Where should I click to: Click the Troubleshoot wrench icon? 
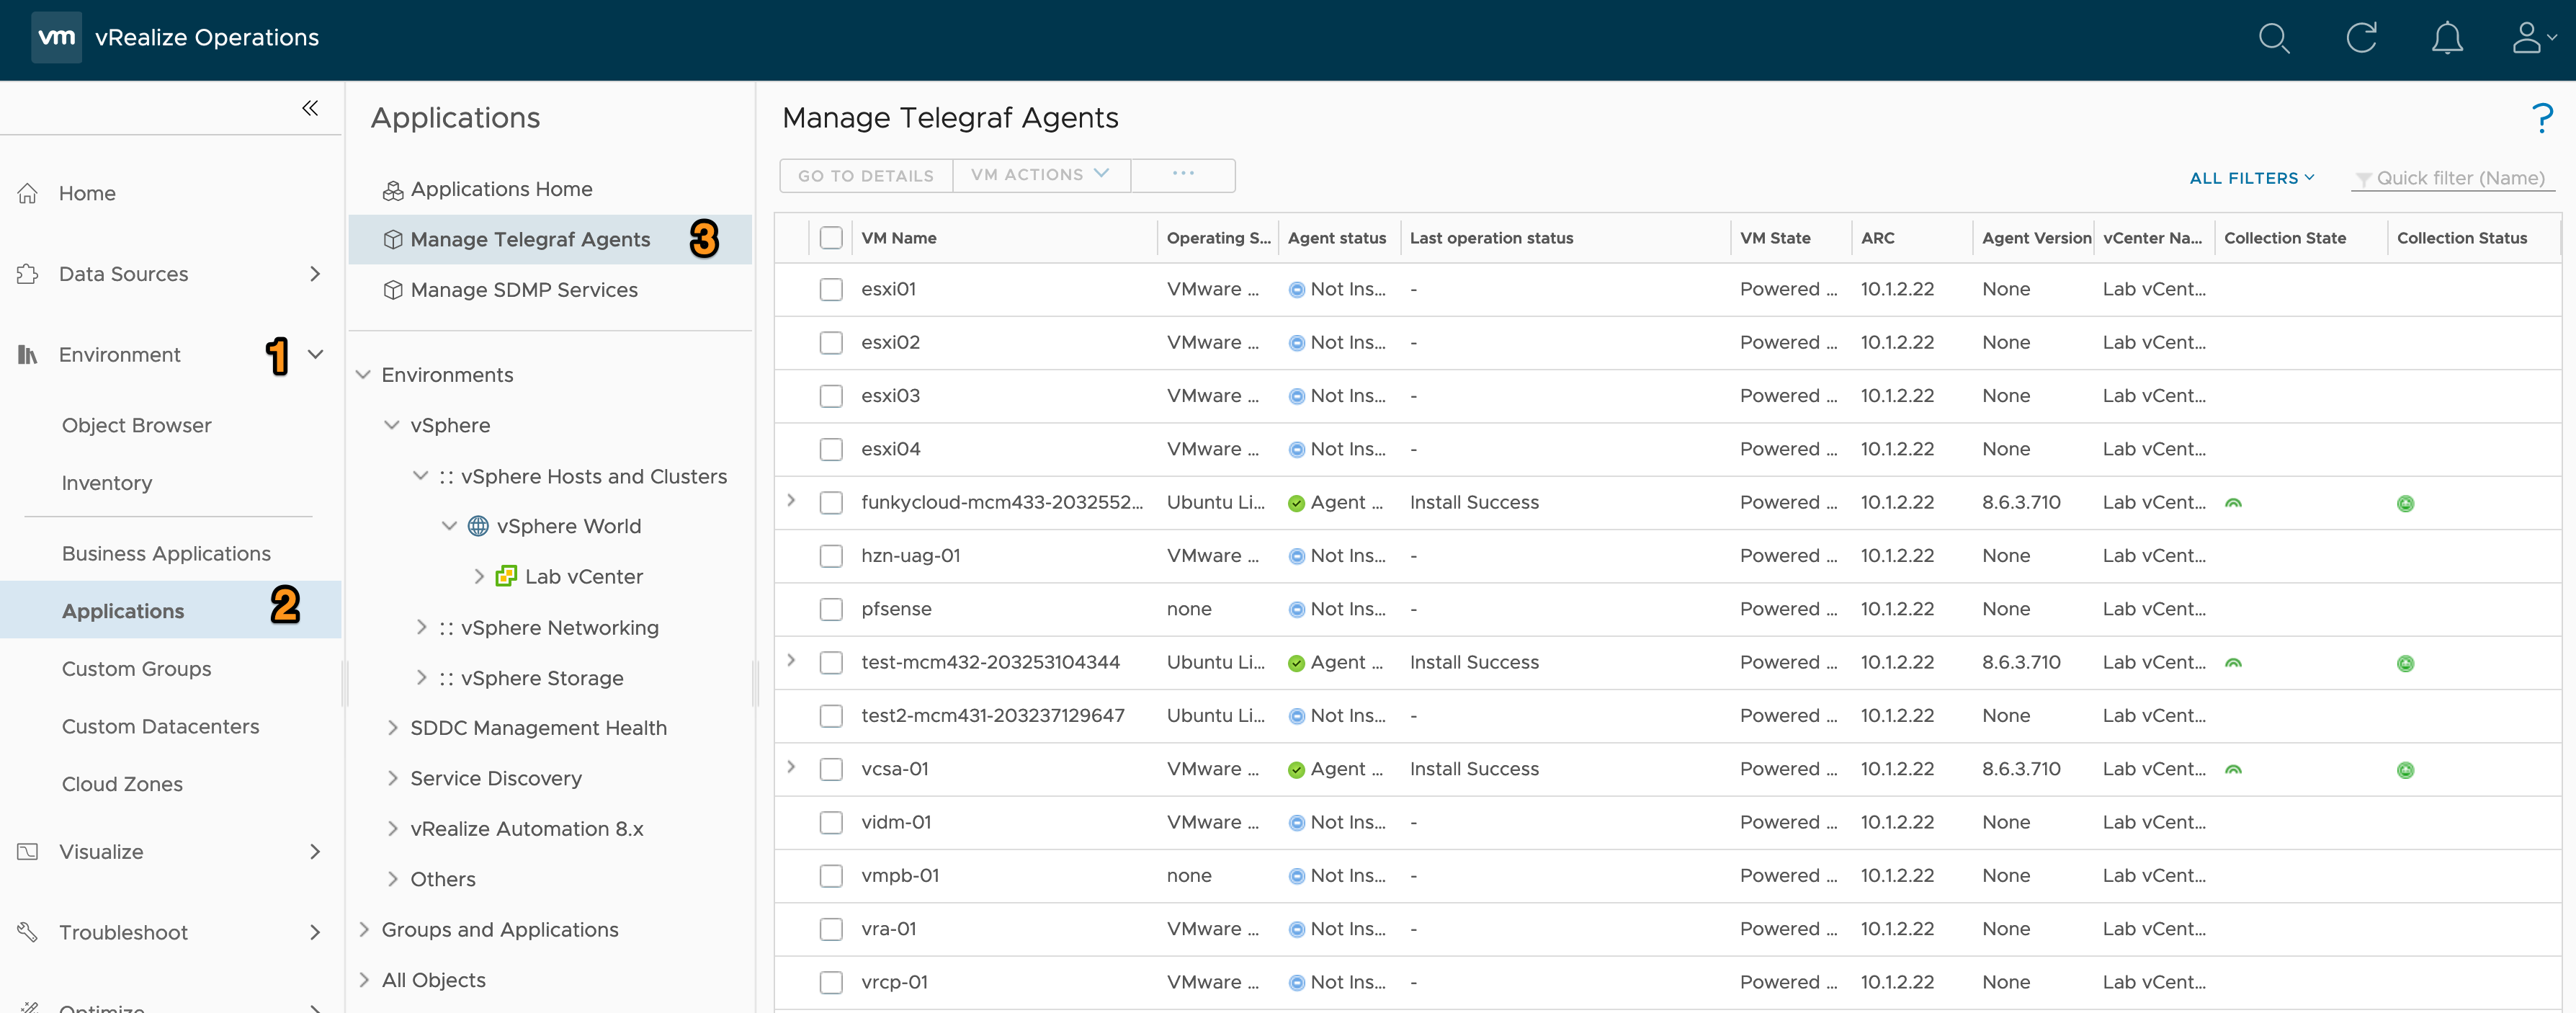pyautogui.click(x=28, y=932)
